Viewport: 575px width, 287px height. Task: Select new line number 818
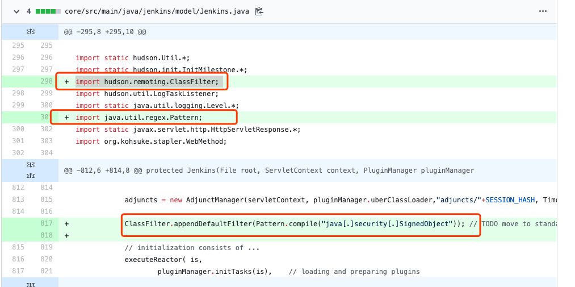tap(47, 235)
